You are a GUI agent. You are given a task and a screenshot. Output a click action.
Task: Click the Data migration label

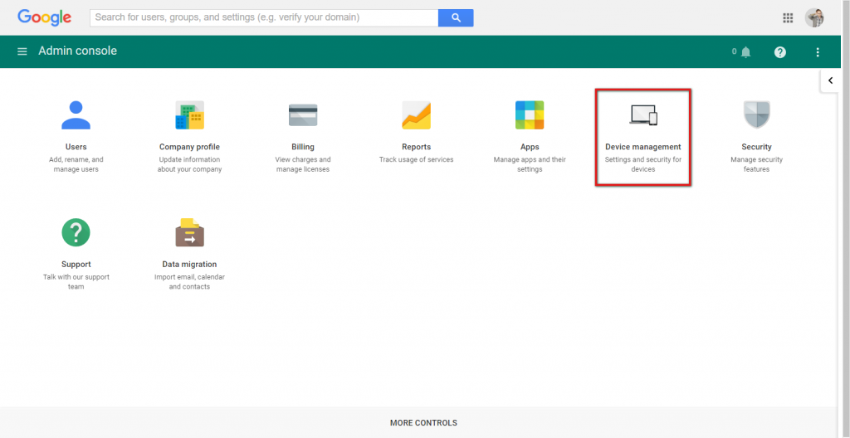(190, 265)
